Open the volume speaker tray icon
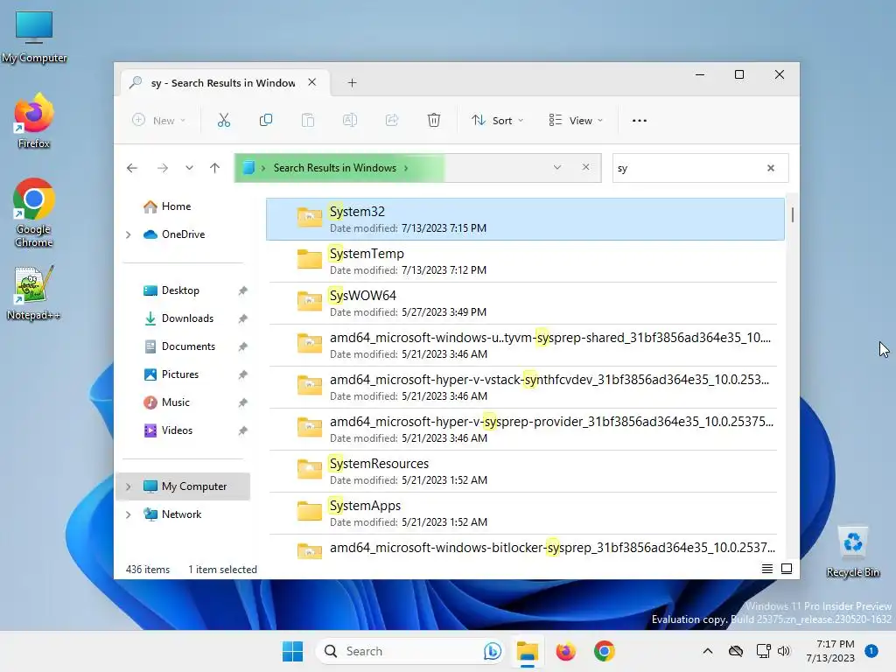The height and width of the screenshot is (672, 896). [x=783, y=651]
